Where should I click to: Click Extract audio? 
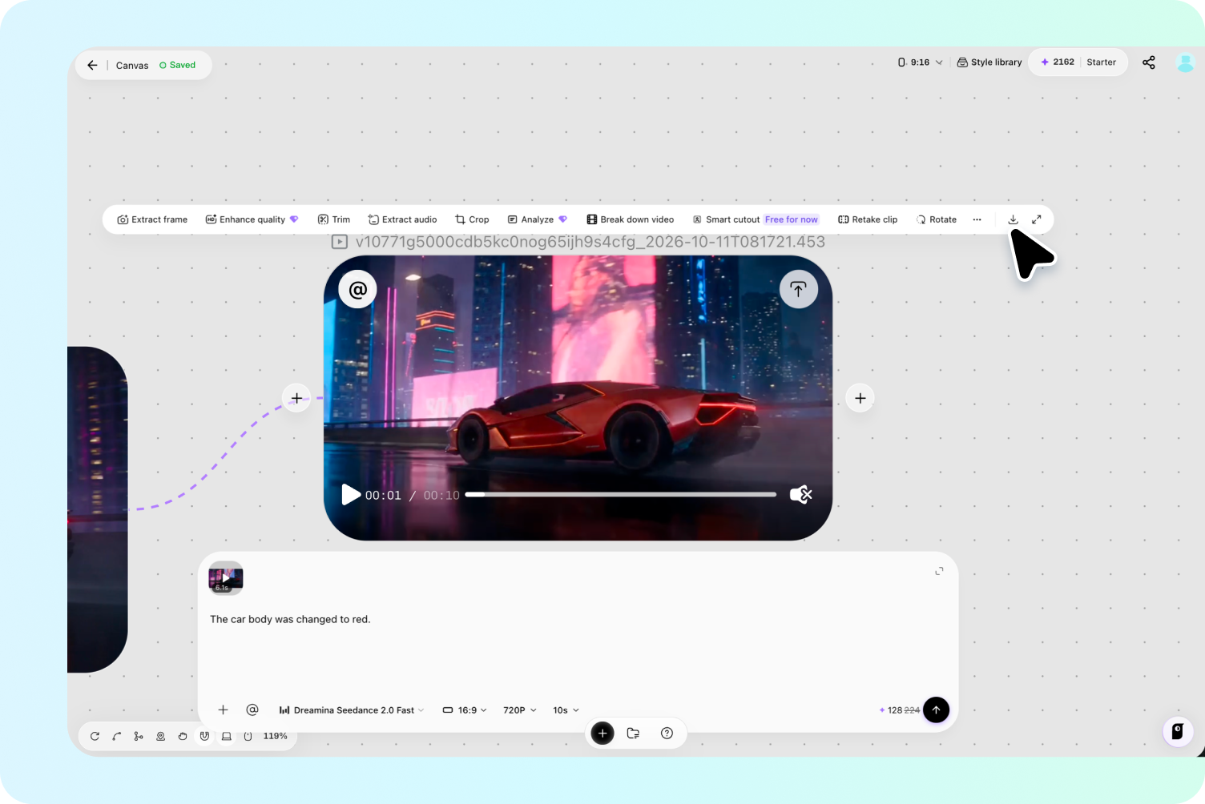coord(402,219)
